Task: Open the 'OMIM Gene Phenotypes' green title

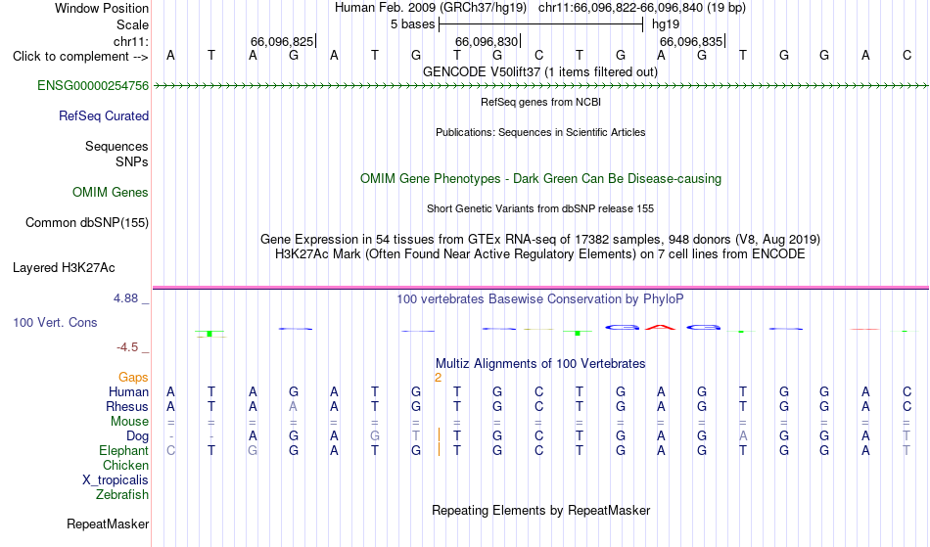Action: click(540, 178)
